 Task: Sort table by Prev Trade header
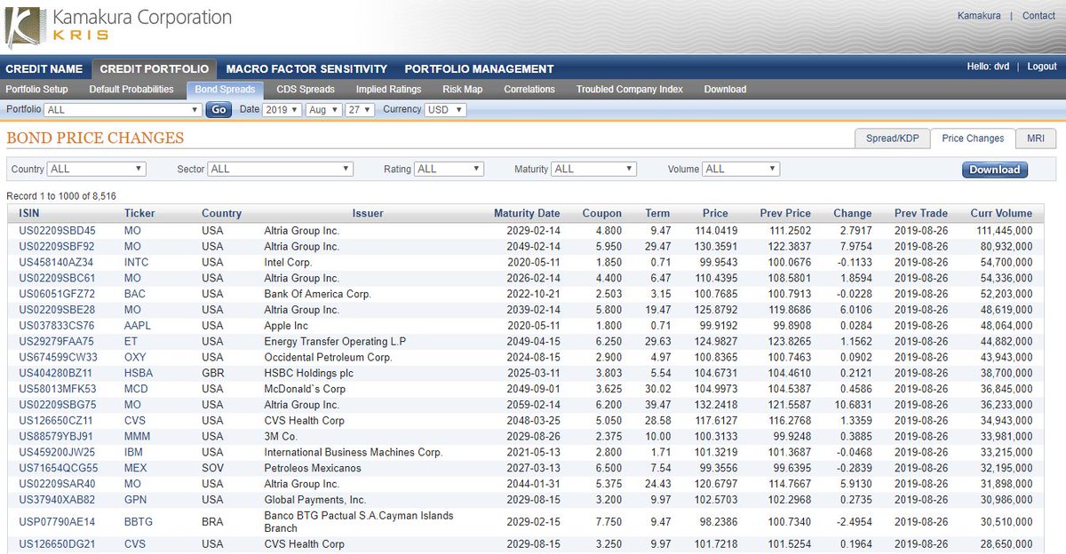[921, 213]
